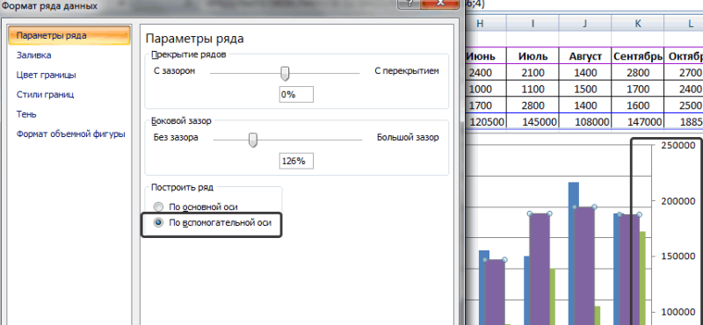Screen dimensions: 703x325
Task: Open the Тень options
Action: click(26, 114)
